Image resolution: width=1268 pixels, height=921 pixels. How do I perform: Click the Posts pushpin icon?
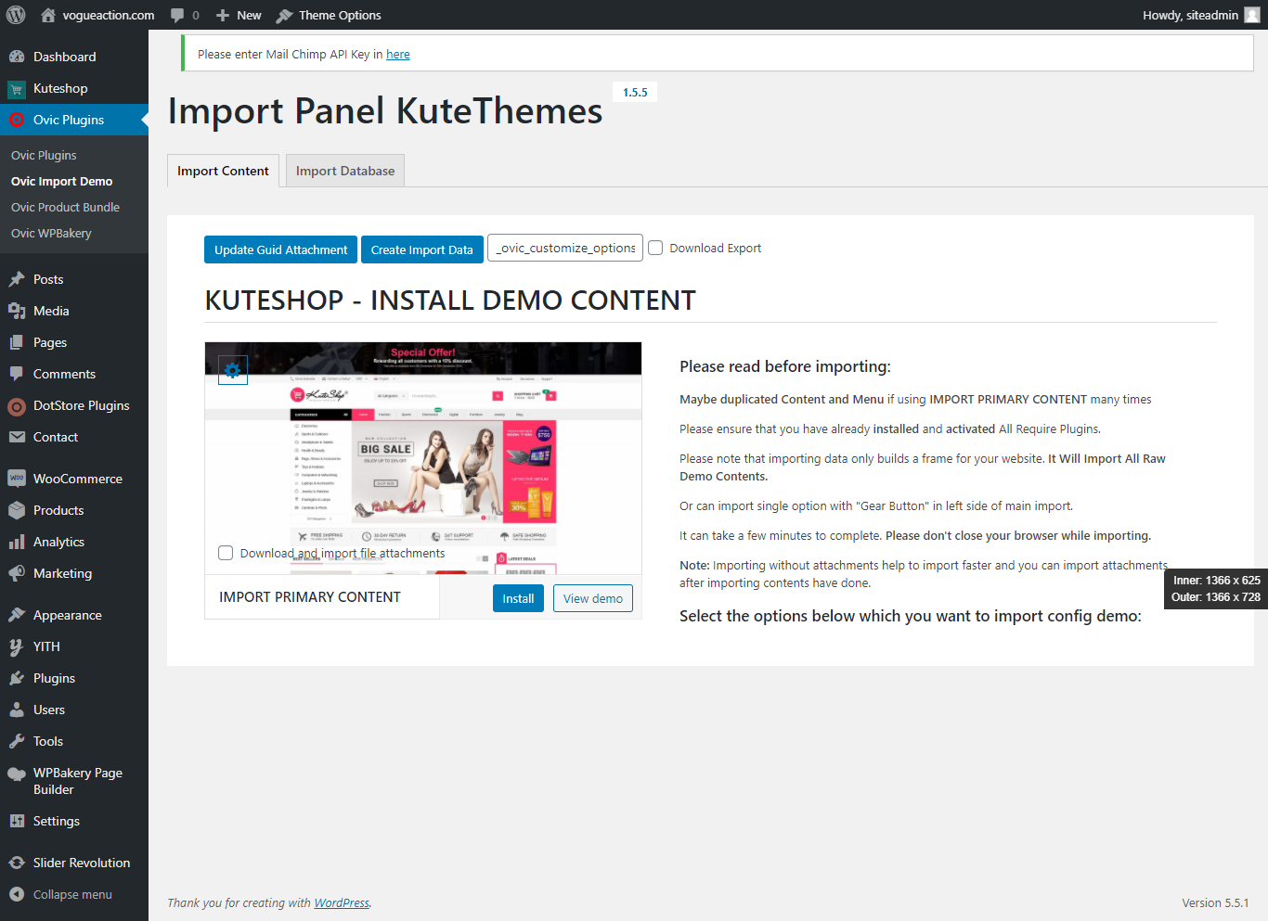(x=17, y=279)
